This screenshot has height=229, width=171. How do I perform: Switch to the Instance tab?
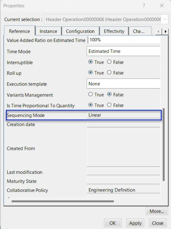click(x=48, y=31)
